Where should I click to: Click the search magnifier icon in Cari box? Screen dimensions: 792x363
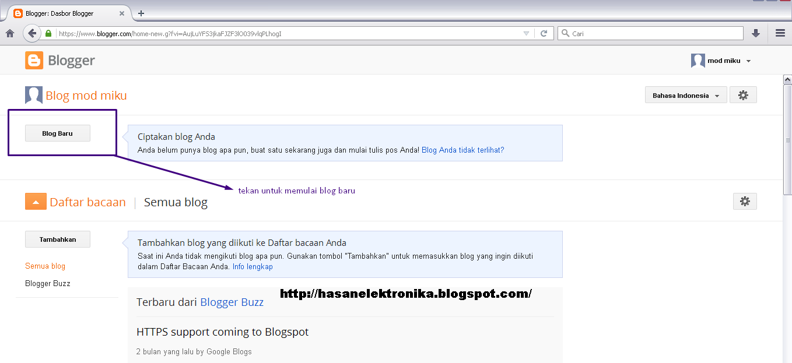click(x=565, y=34)
